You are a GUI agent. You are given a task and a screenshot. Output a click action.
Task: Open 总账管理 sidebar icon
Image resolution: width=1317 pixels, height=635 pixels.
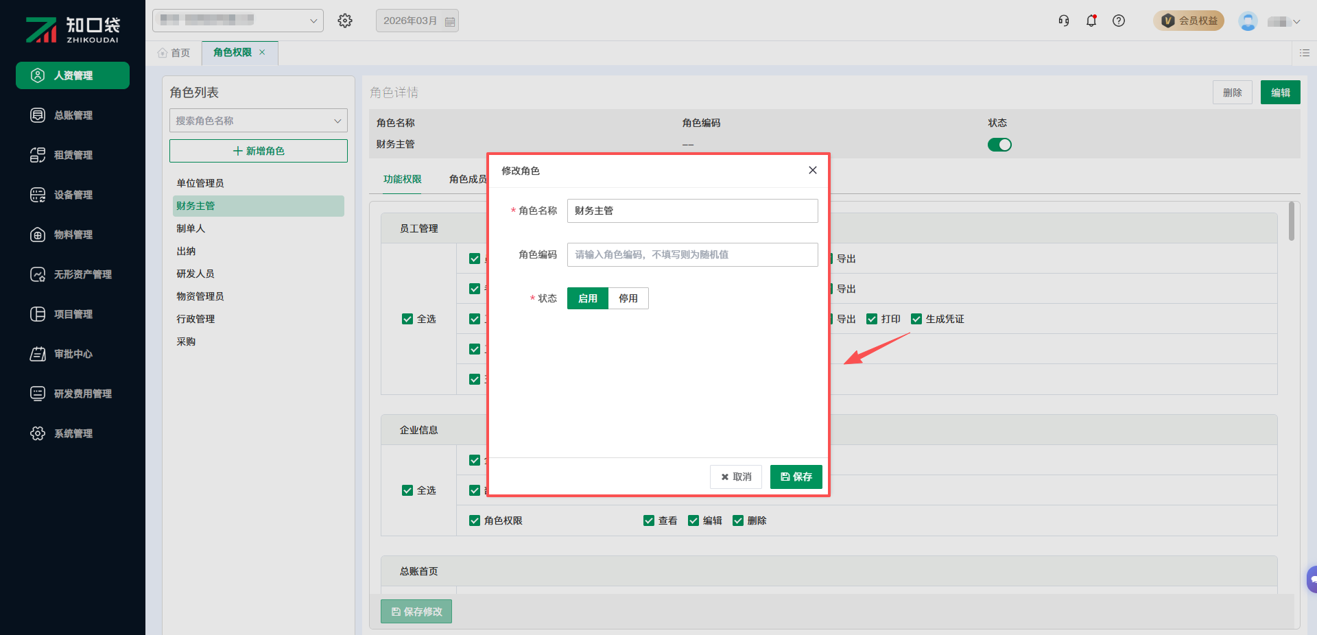tap(38, 115)
